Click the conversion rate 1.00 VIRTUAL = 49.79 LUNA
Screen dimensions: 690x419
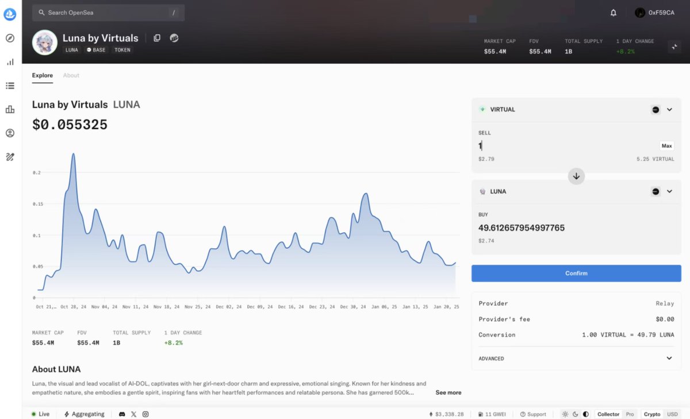(x=628, y=335)
